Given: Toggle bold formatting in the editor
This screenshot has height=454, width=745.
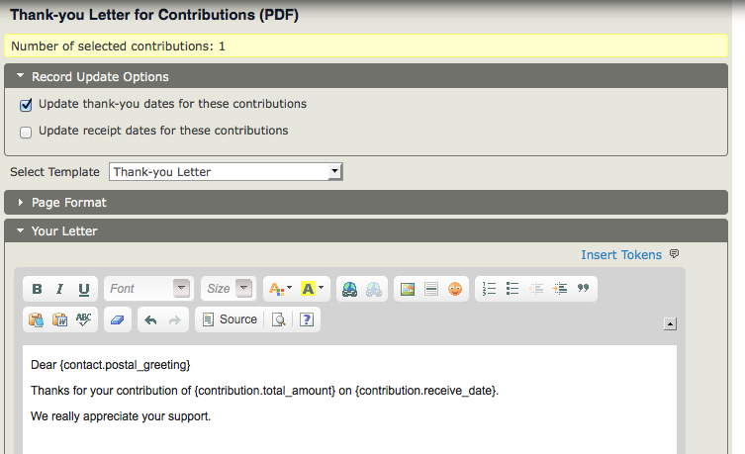Looking at the screenshot, I should click(37, 289).
